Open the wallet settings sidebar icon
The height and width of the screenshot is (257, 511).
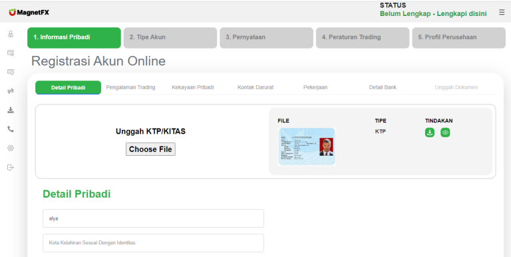pos(11,72)
